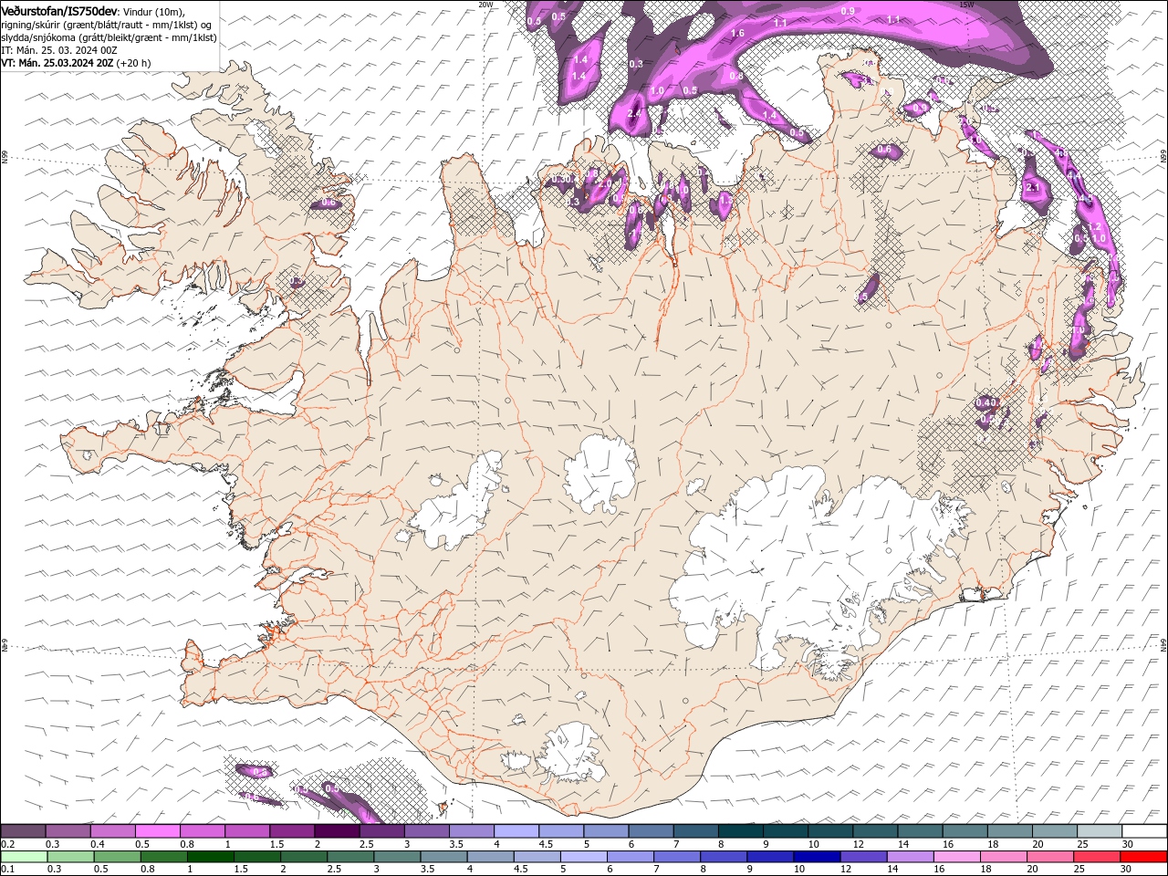Select the dark blue swatch labeled 10 in the lower legend
The width and height of the screenshot is (1168, 876).
(x=815, y=857)
